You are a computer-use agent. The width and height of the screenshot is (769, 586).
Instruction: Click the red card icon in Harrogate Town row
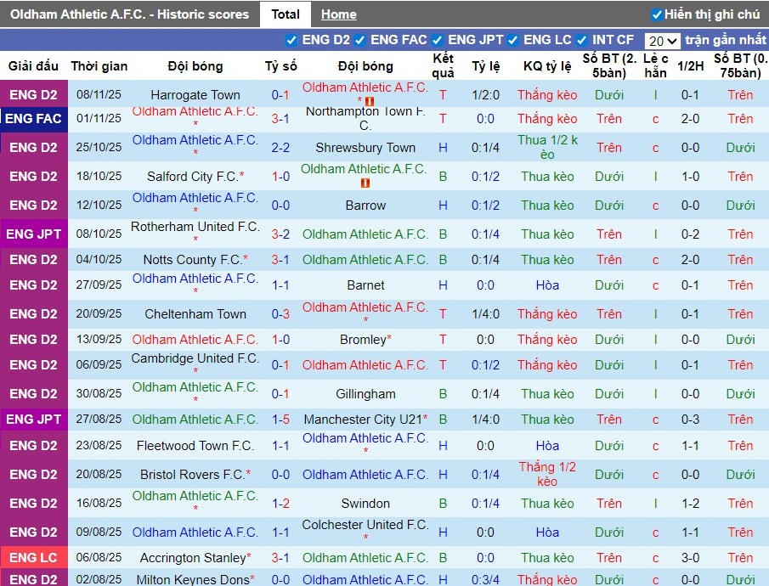click(370, 102)
